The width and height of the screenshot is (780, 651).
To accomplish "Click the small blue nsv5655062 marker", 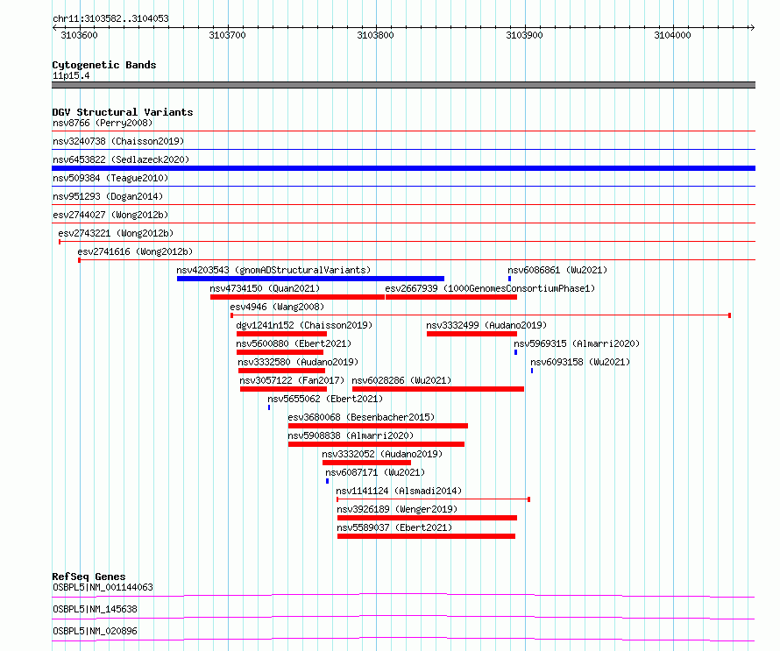I will 269,407.
